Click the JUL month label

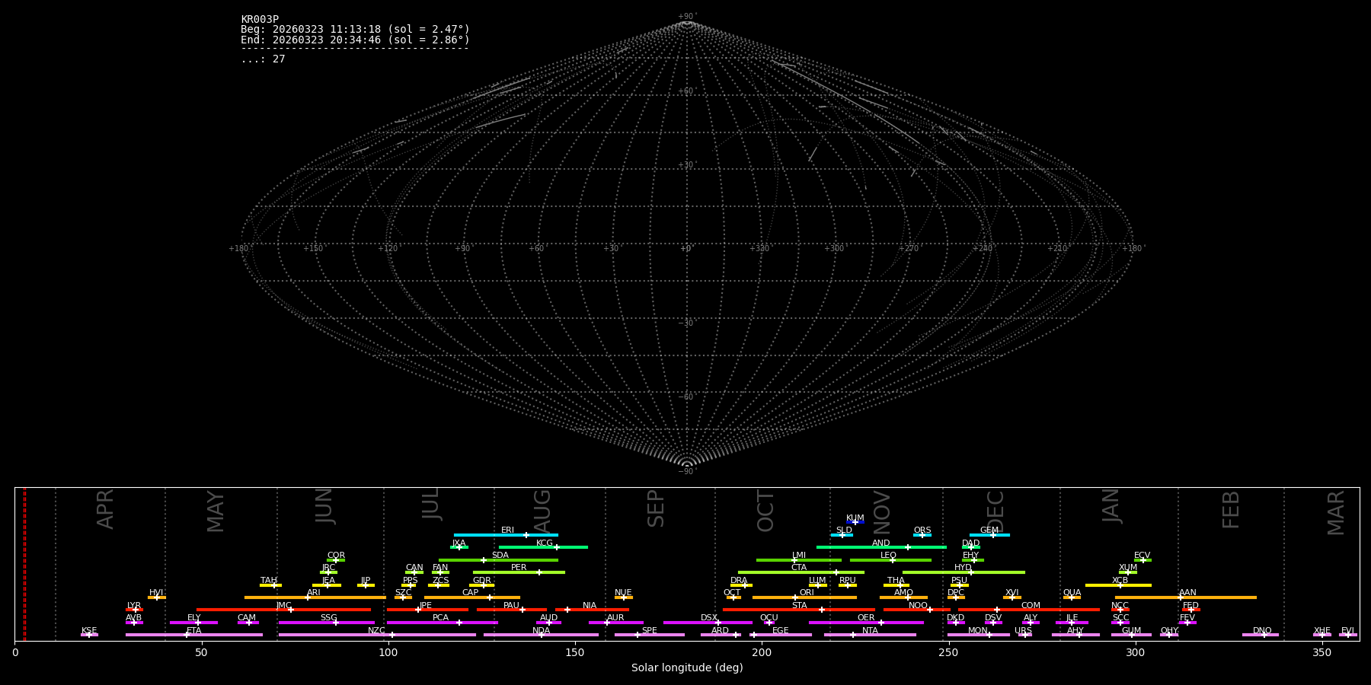pyautogui.click(x=430, y=505)
